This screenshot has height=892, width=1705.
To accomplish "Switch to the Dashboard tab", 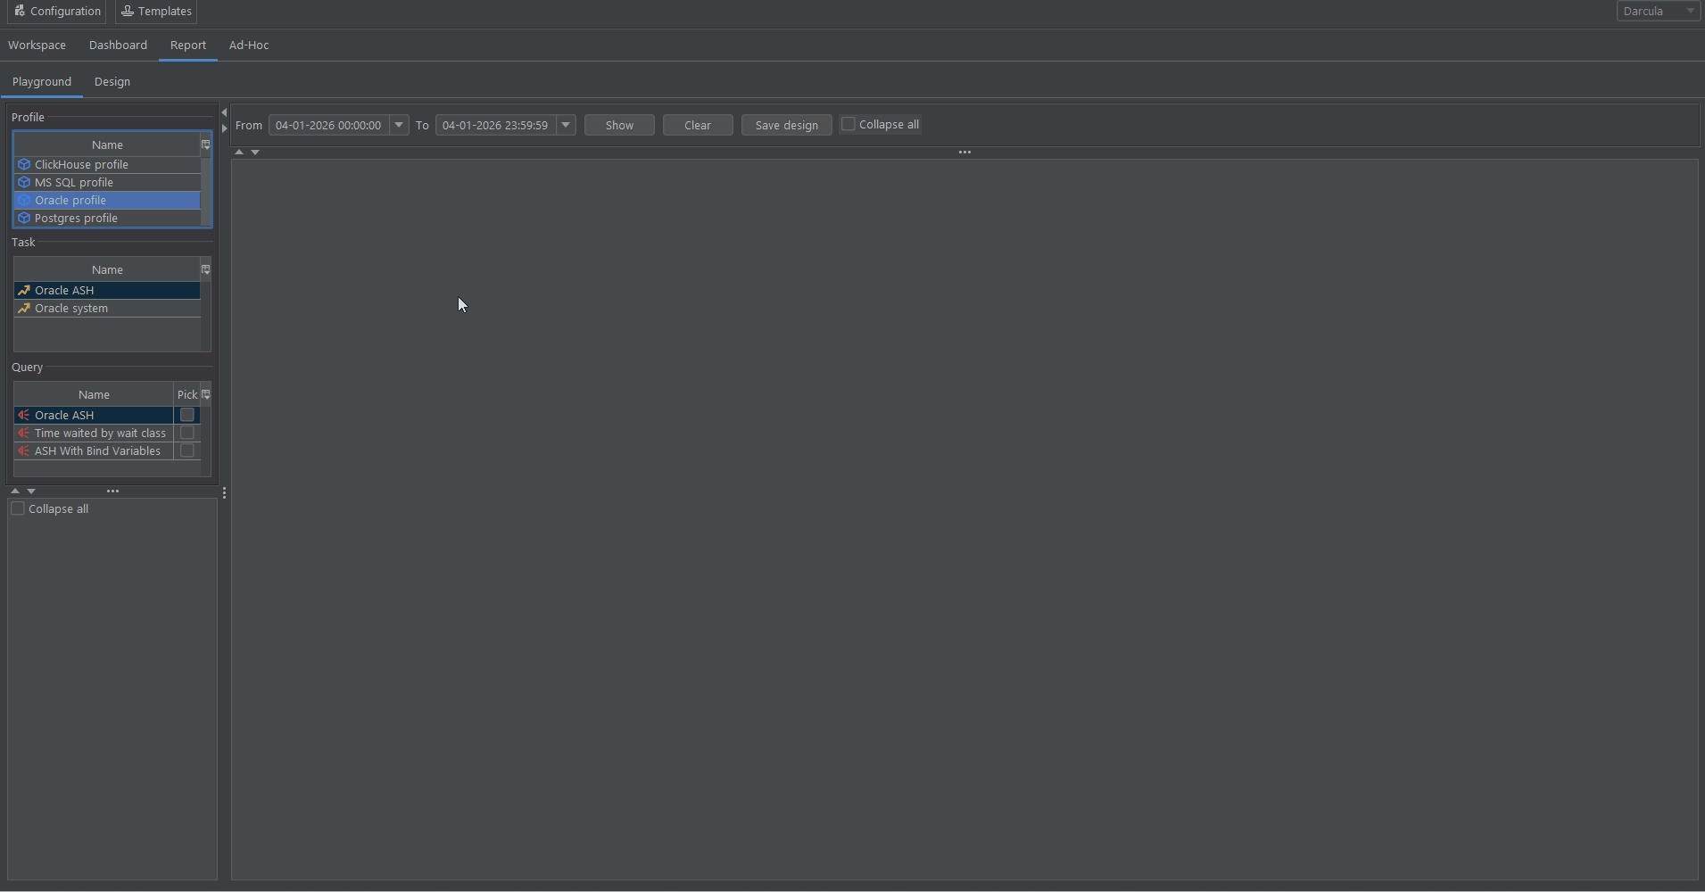I will [118, 45].
